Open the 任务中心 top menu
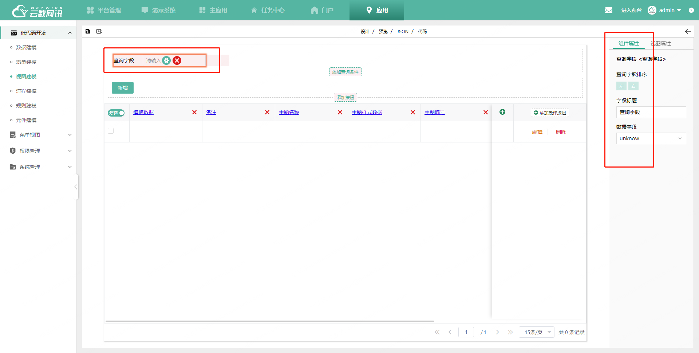 [268, 10]
